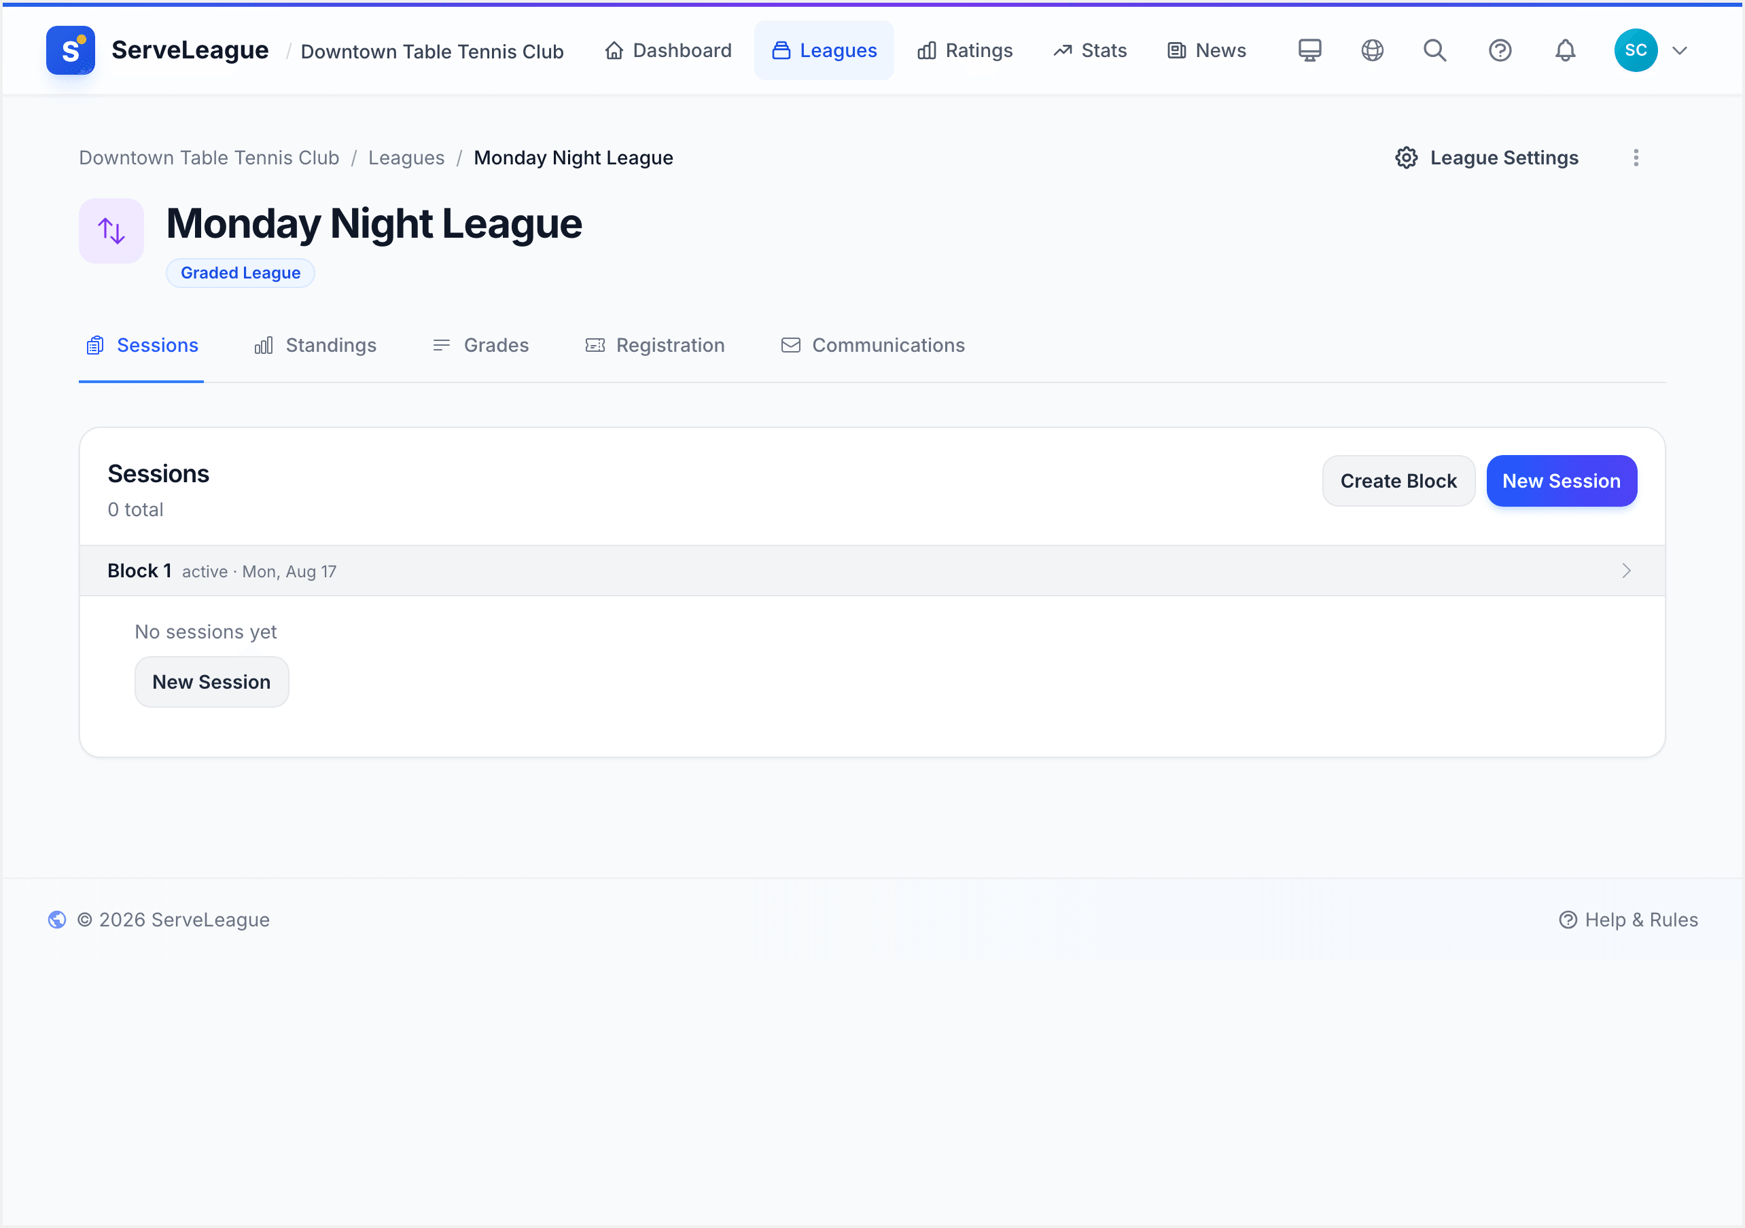This screenshot has height=1228, width=1745.
Task: Open the help question mark icon in header
Action: [1500, 50]
